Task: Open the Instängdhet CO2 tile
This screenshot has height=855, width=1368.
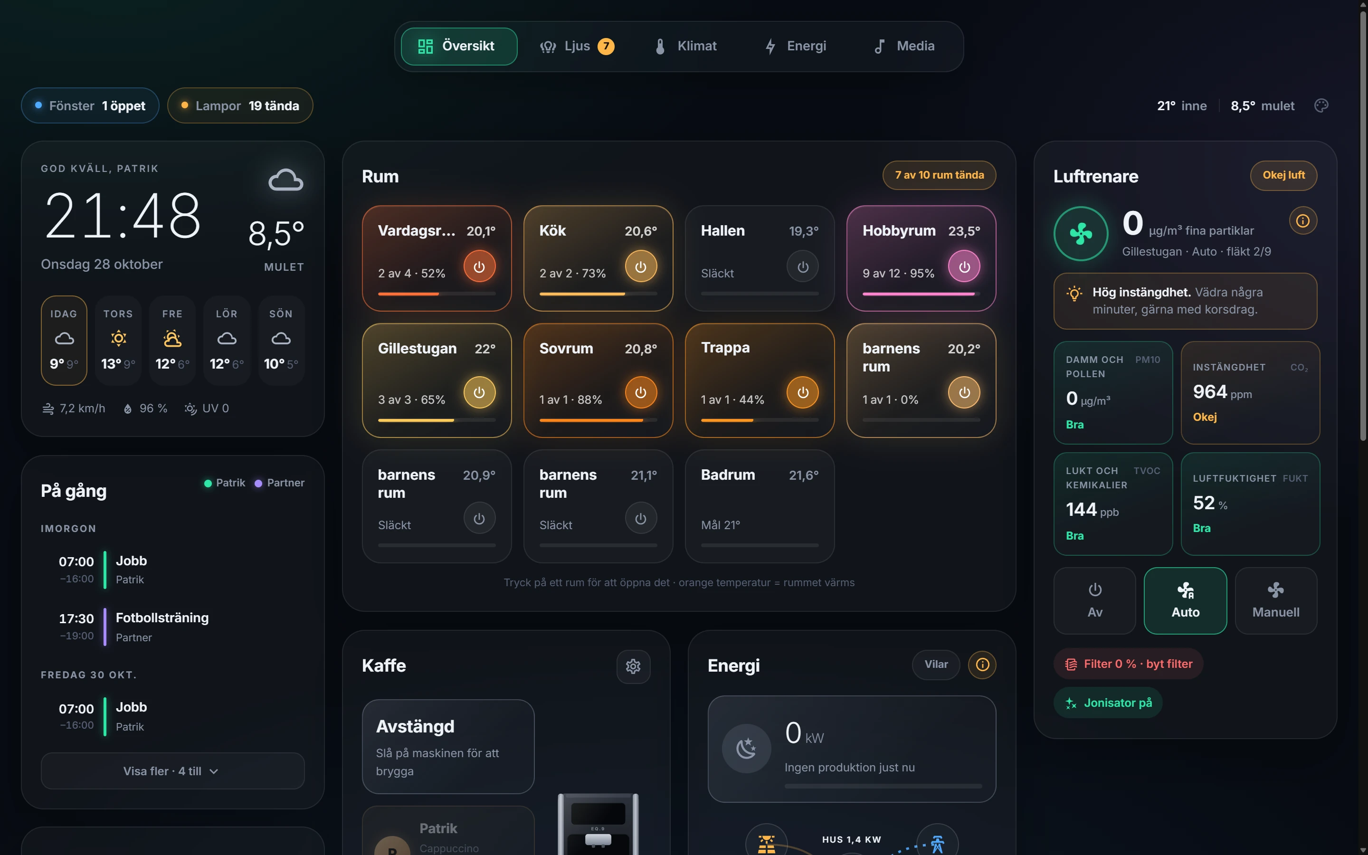Action: coord(1250,392)
